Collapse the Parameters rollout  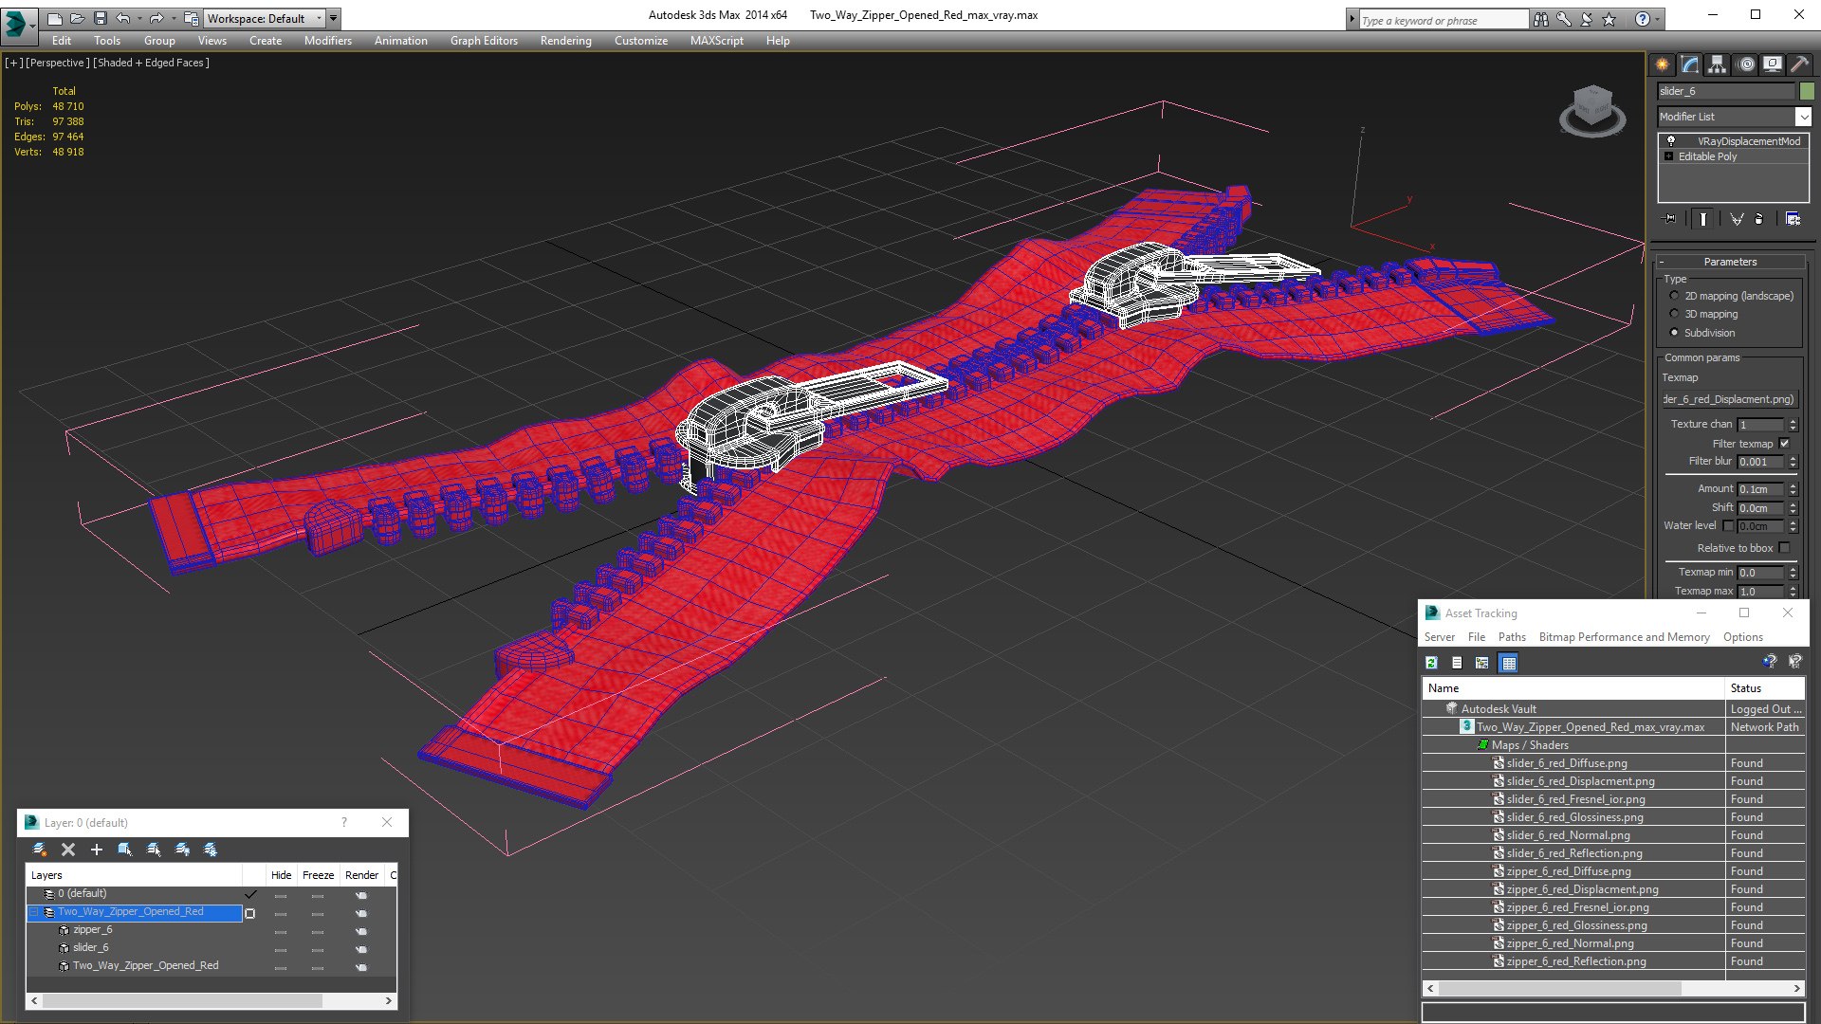[1729, 262]
